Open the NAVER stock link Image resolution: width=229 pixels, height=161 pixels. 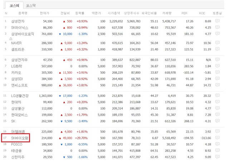tap(16, 43)
